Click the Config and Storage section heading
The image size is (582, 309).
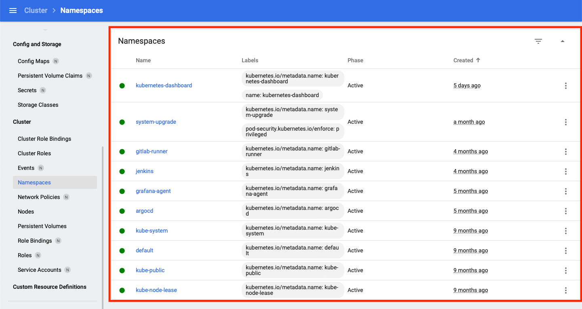(37, 44)
